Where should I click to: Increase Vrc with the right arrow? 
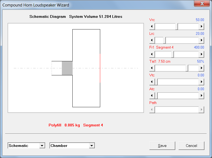coord(201,26)
